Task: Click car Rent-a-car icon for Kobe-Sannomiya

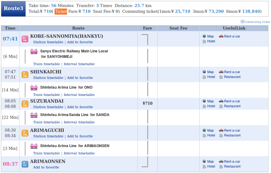Action: (221, 36)
